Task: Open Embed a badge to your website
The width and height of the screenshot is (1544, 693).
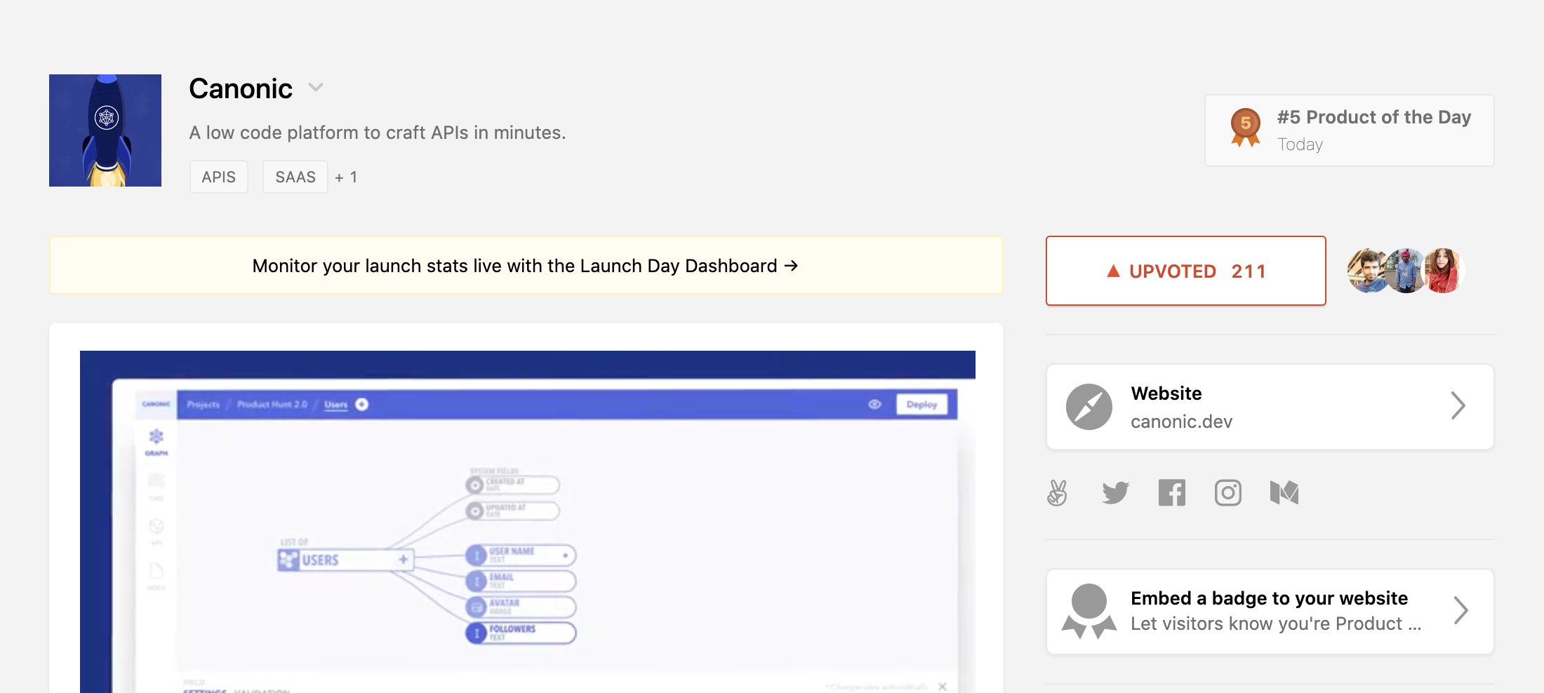Action: click(1270, 612)
